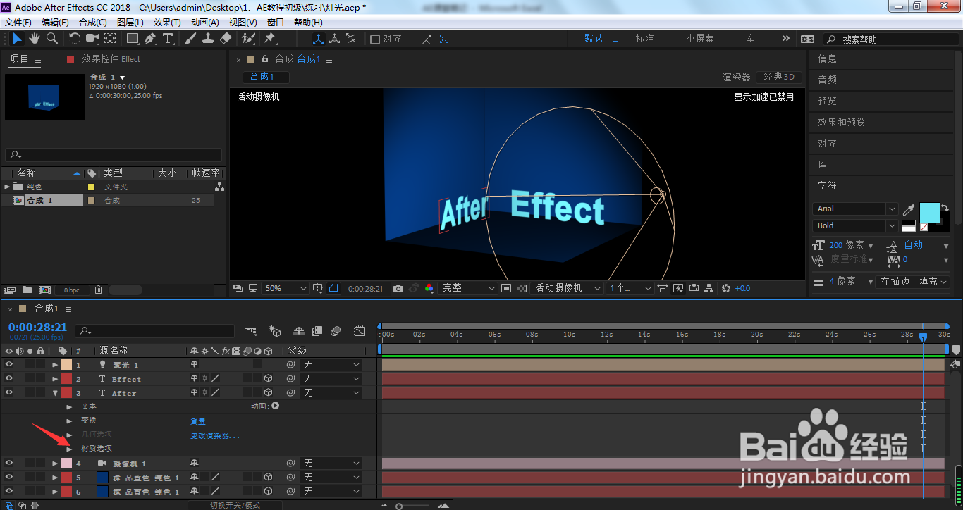Open the 合成(C) menu
Screen dimensions: 963x510
93,22
